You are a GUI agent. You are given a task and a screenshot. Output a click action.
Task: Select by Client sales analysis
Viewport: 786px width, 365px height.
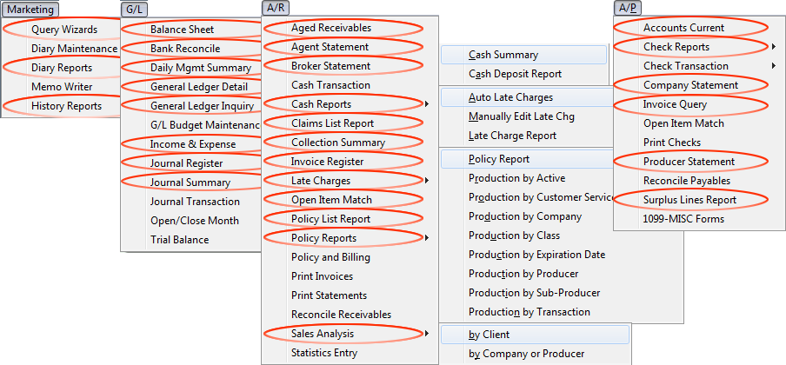pos(535,335)
